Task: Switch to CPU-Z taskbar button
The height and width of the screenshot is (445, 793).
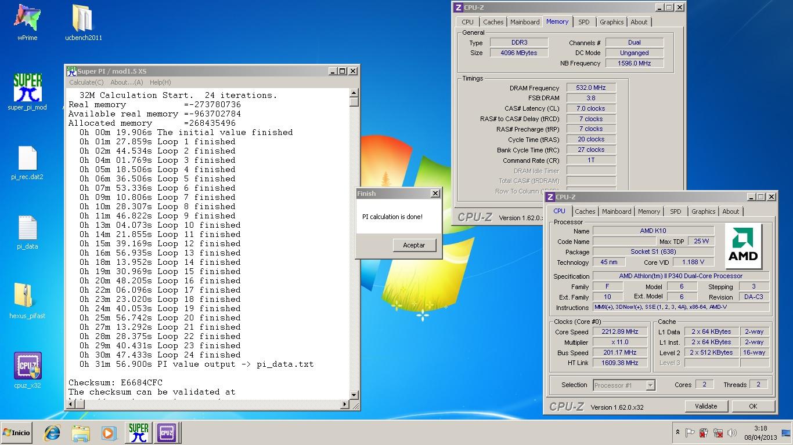Action: [x=167, y=433]
